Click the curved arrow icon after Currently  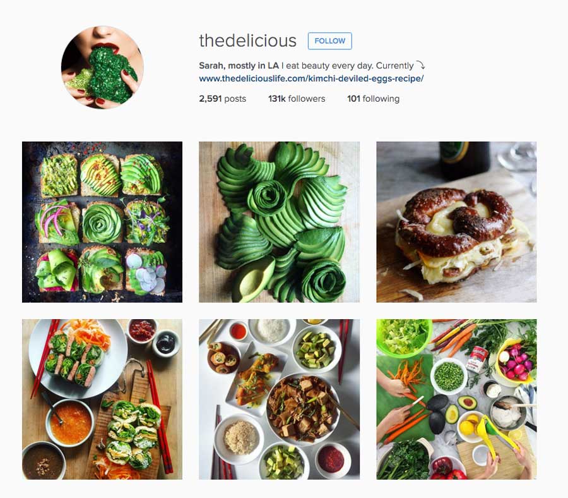[420, 65]
